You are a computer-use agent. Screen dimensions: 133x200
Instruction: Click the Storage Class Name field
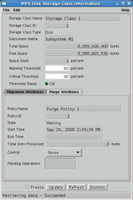click(83, 18)
